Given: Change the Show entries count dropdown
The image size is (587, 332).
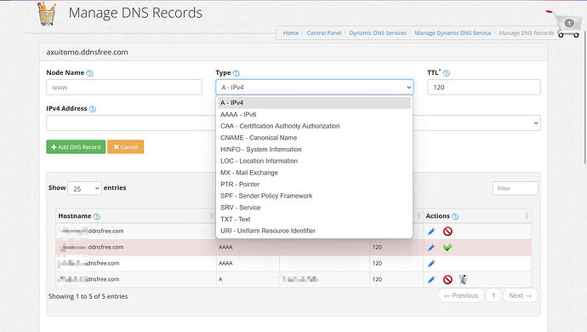Looking at the screenshot, I should point(84,188).
